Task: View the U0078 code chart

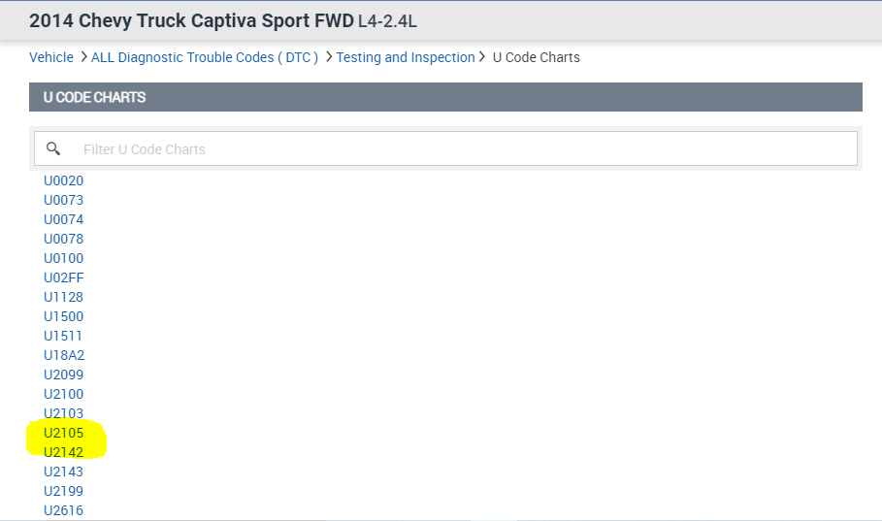Action: [64, 239]
